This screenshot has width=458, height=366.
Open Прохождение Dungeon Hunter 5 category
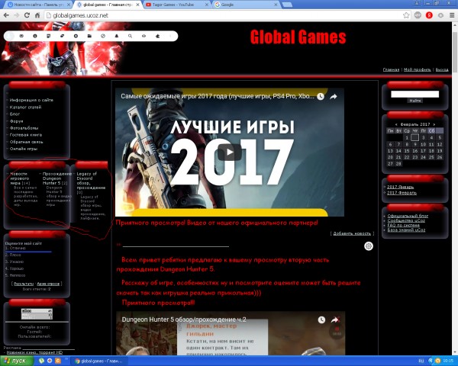pyautogui.click(x=57, y=178)
